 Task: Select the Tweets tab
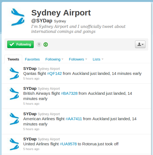[x=13, y=59]
